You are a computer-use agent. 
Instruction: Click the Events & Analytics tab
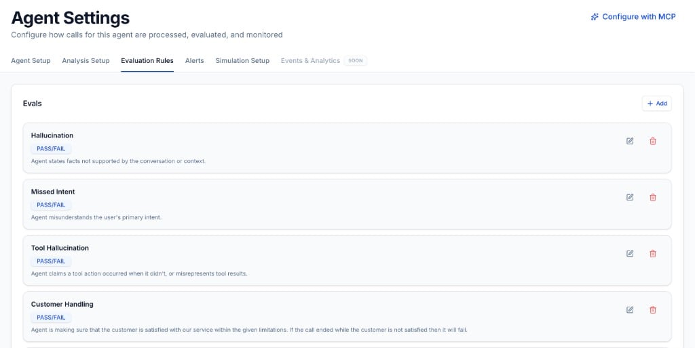click(310, 60)
